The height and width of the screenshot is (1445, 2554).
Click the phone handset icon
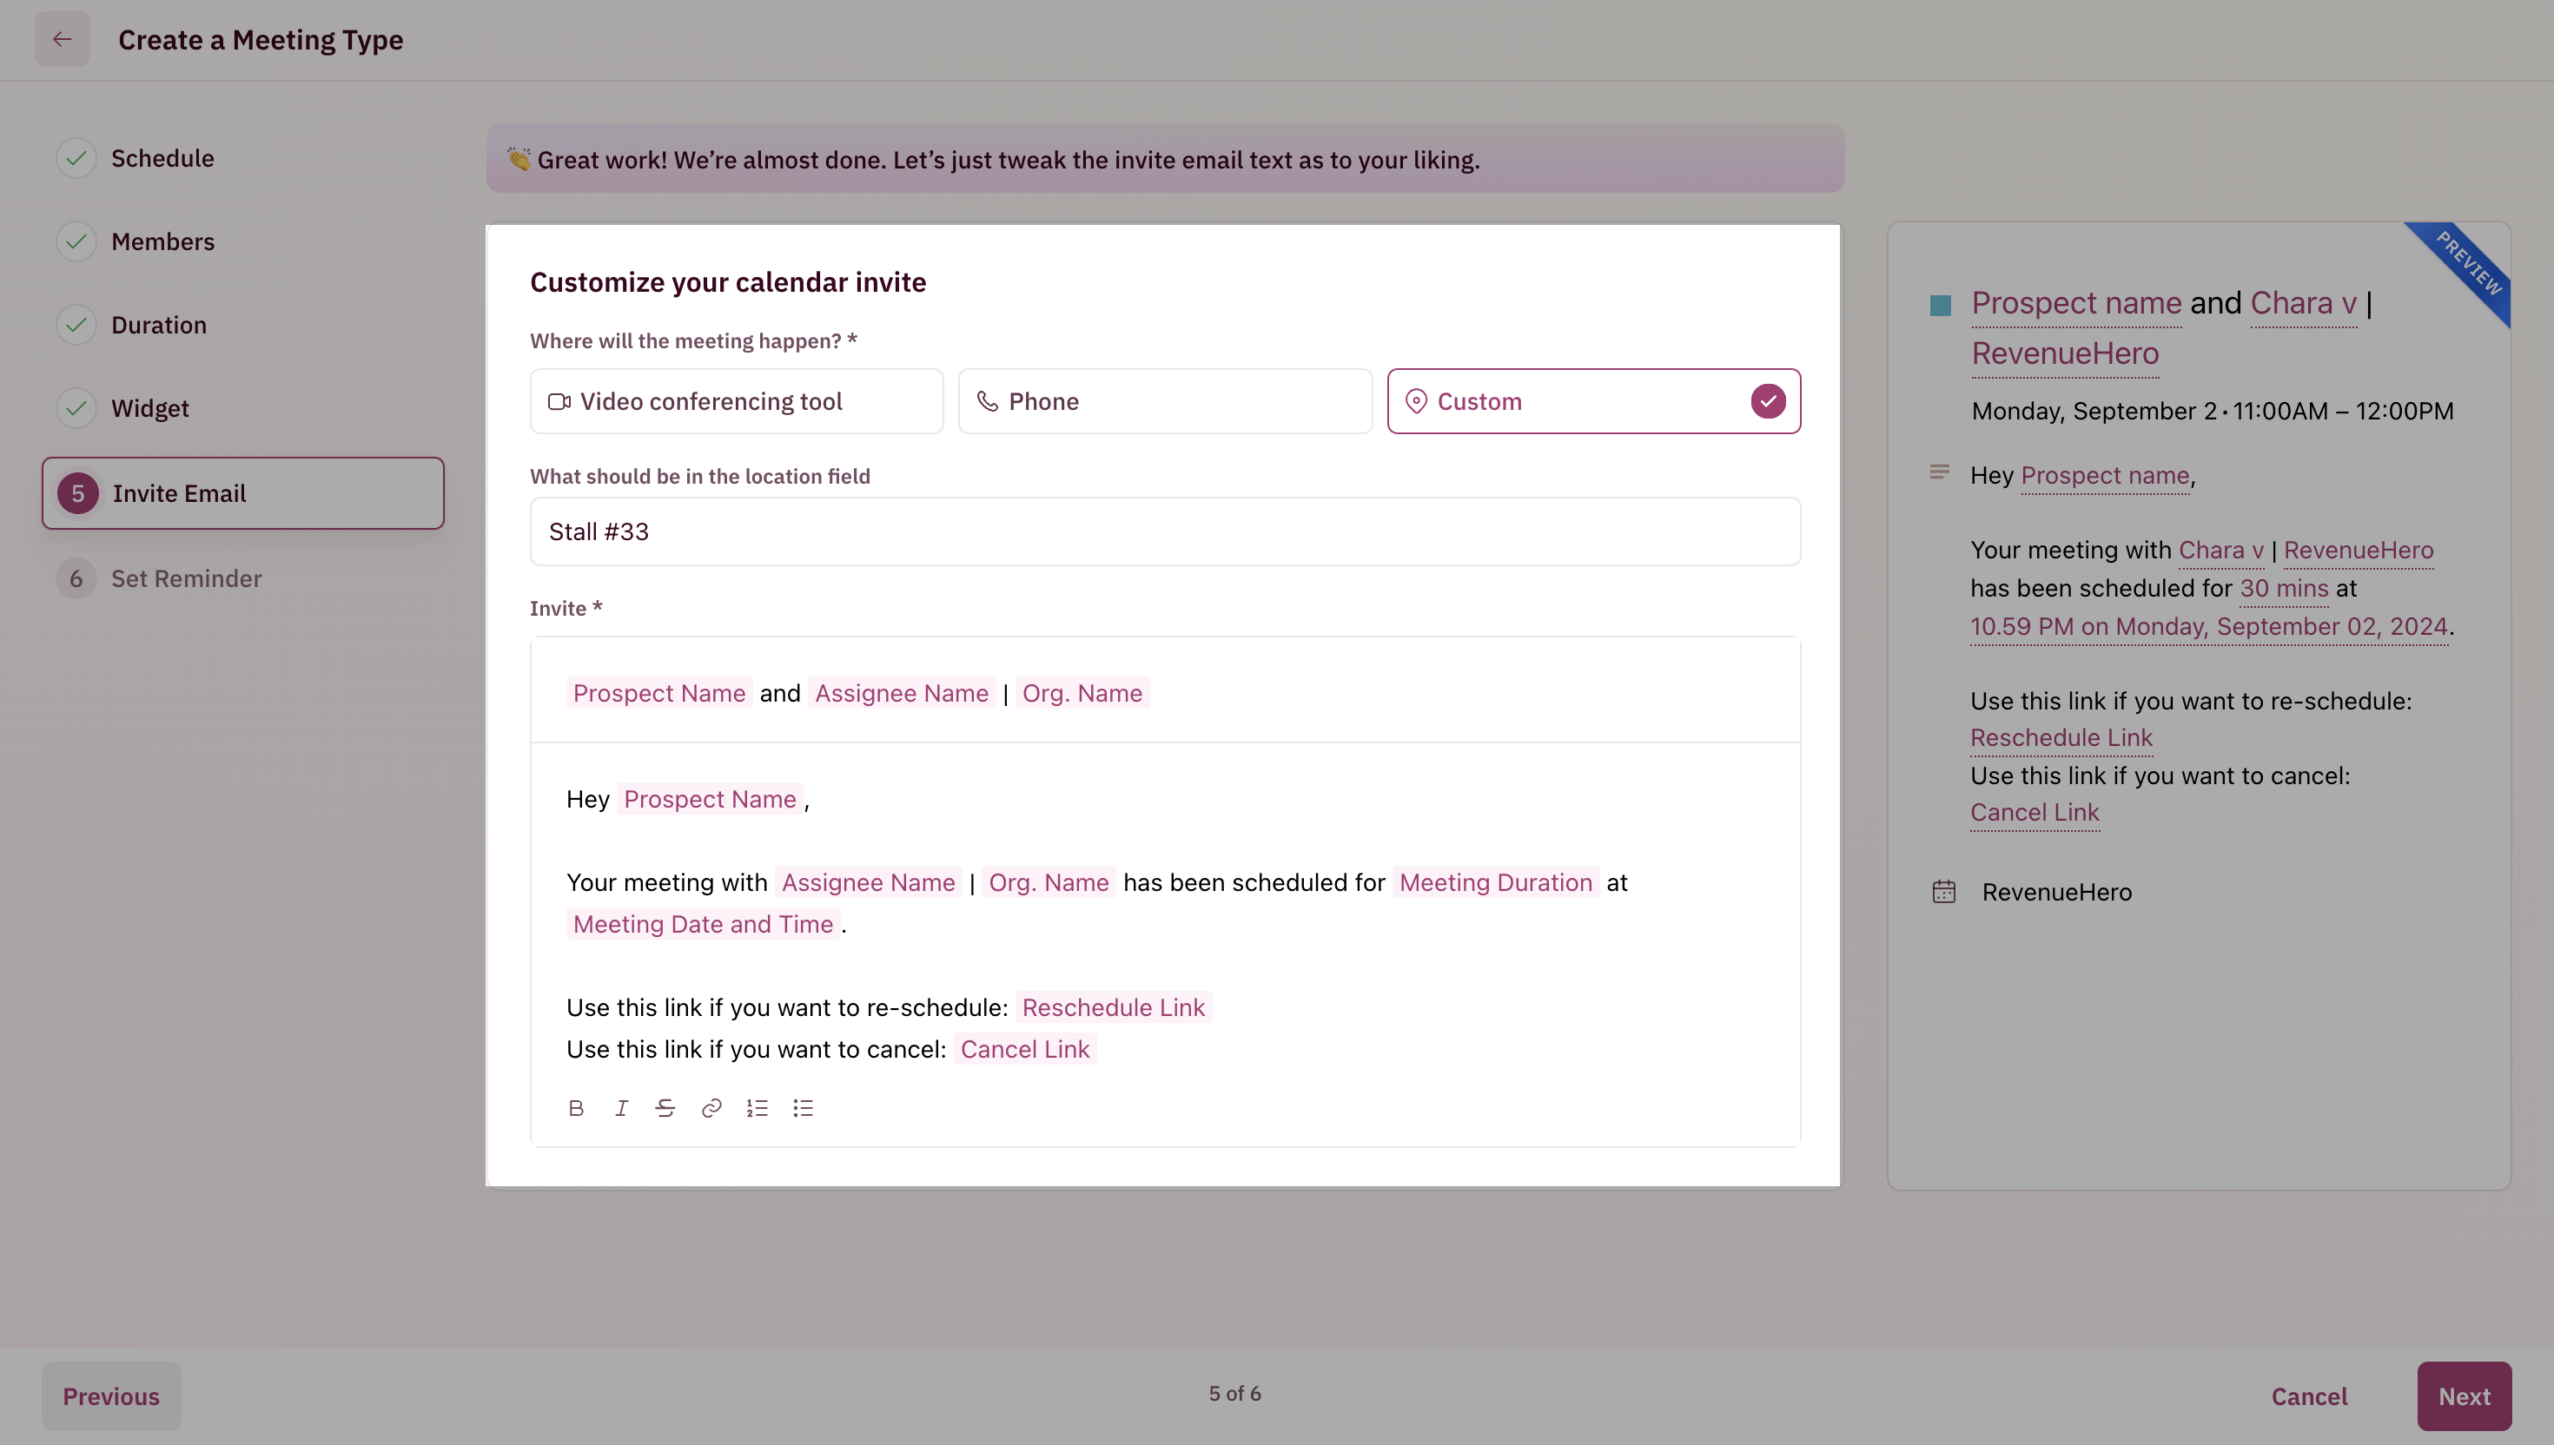click(988, 402)
